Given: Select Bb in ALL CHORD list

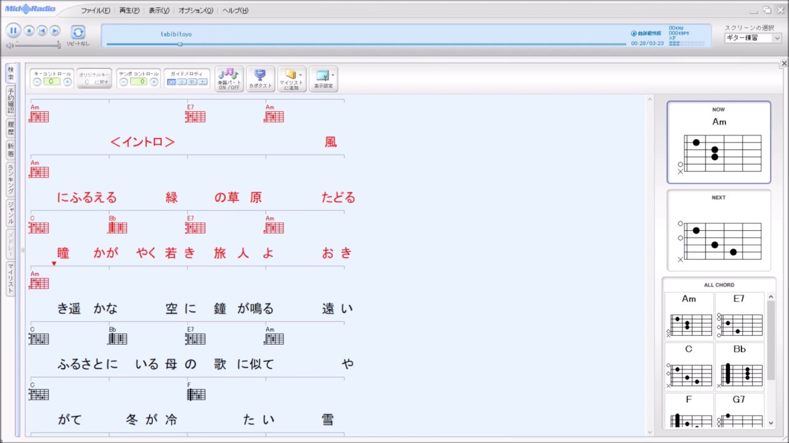Looking at the screenshot, I should (x=739, y=367).
